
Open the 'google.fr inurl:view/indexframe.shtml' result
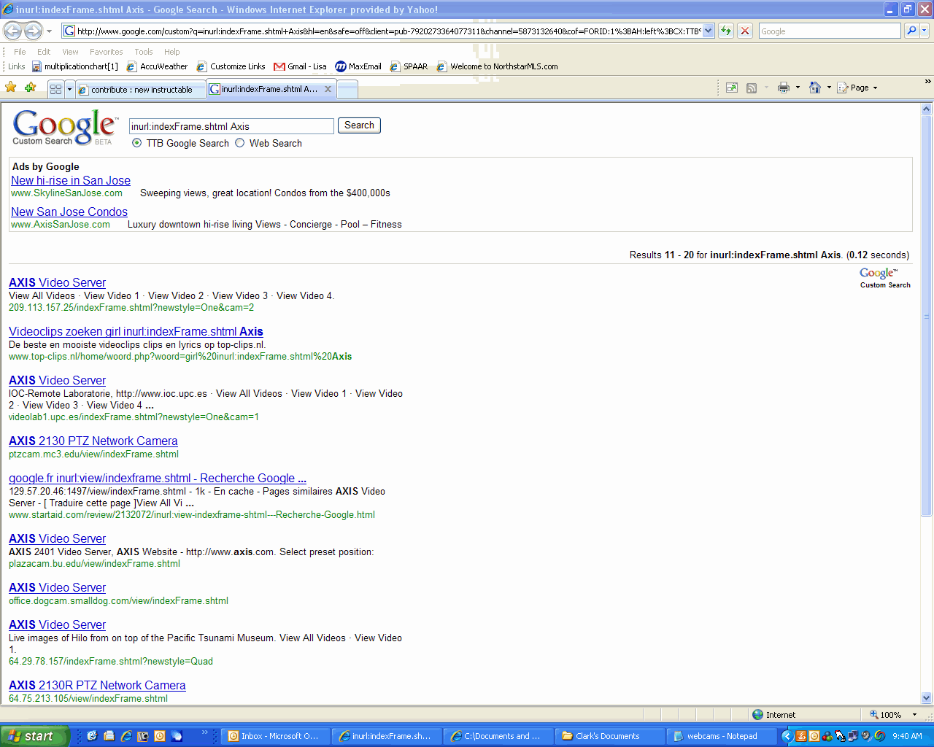tap(158, 479)
